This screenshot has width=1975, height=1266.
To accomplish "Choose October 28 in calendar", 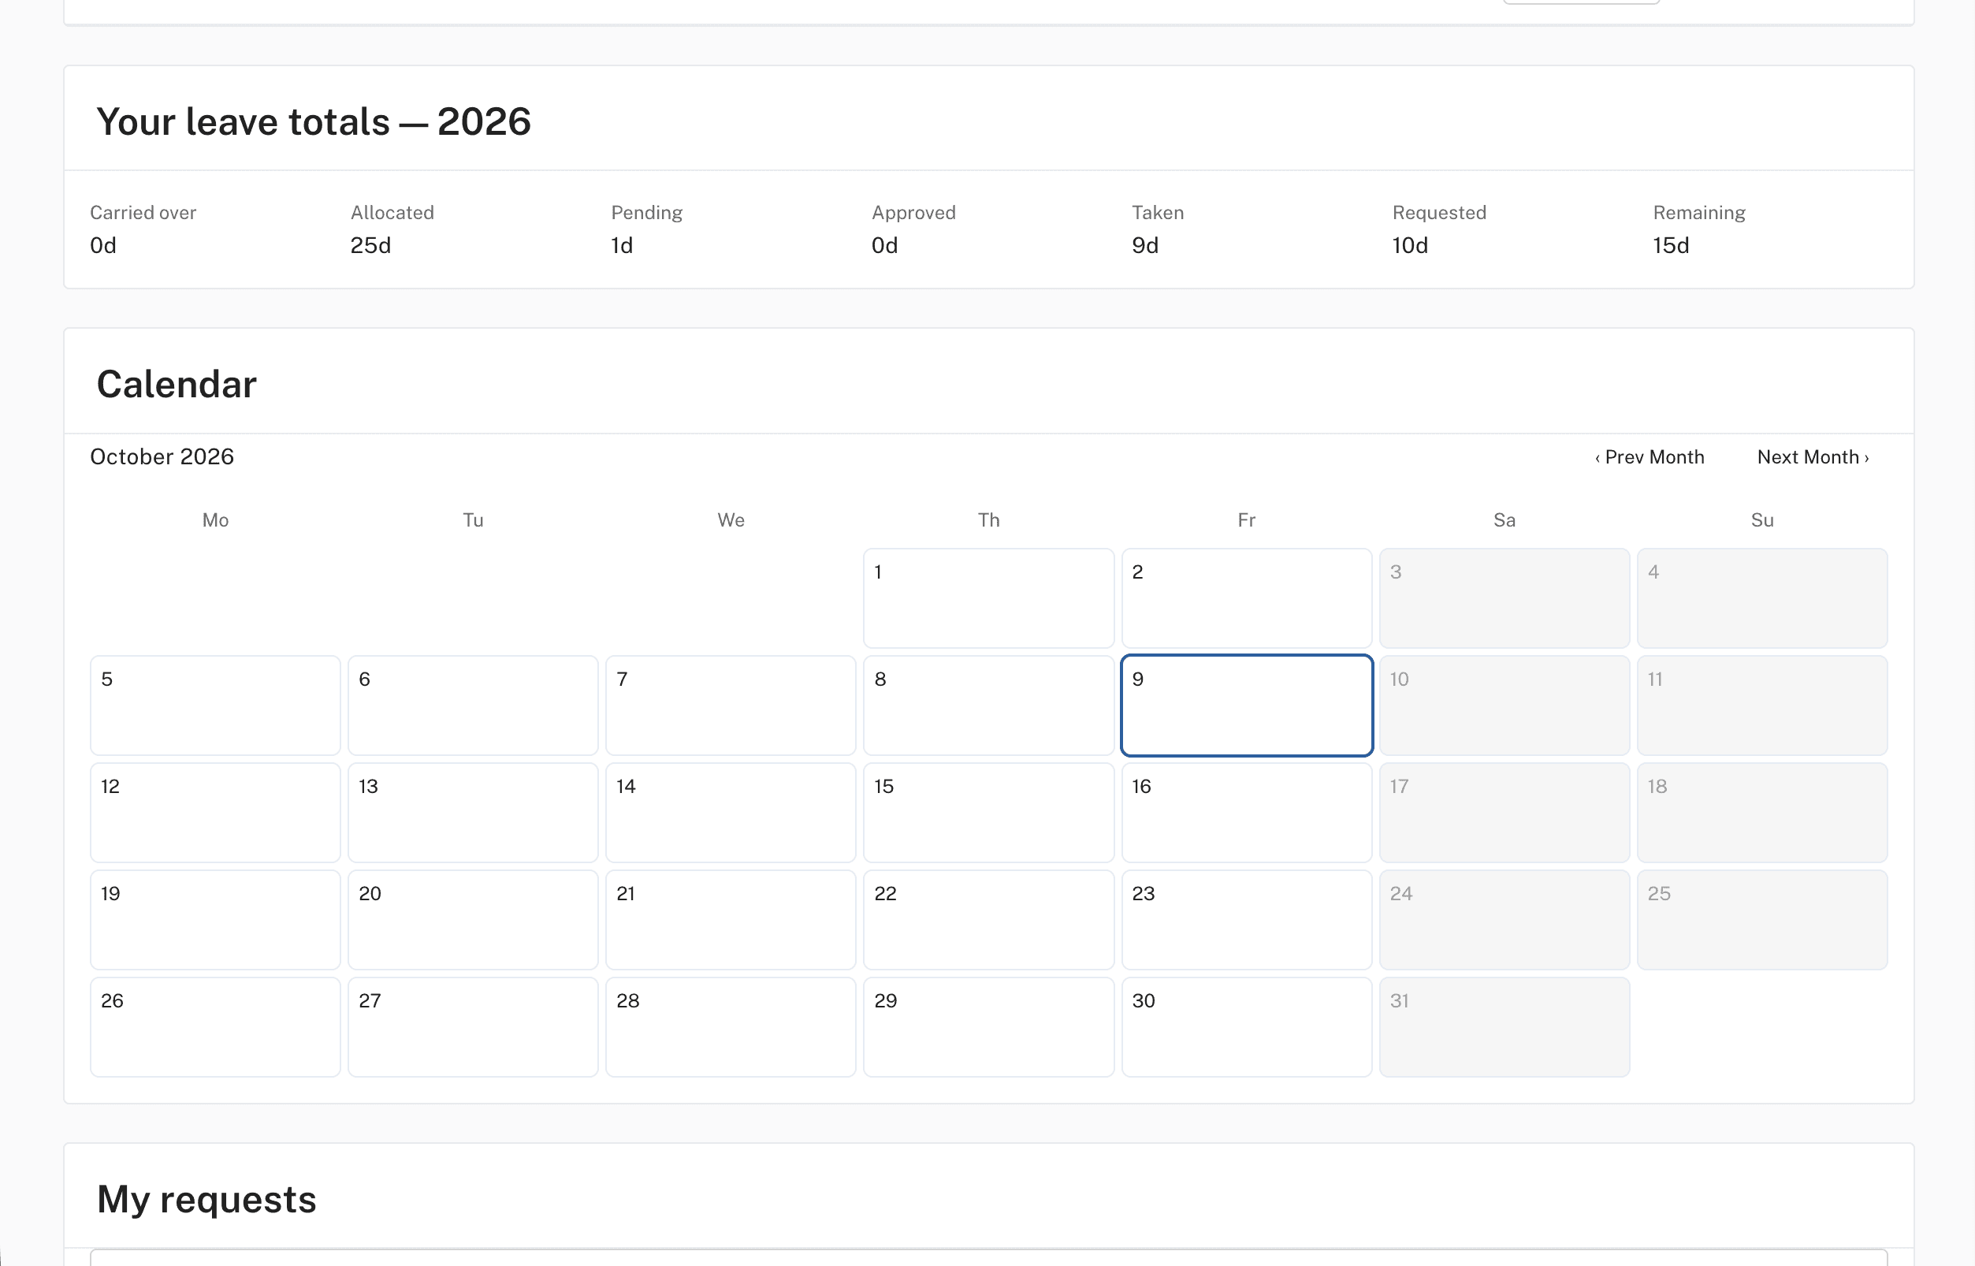I will point(731,1028).
